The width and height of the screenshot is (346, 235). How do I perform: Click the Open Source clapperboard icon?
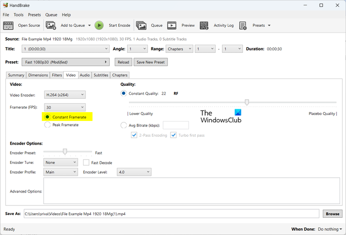[8, 26]
